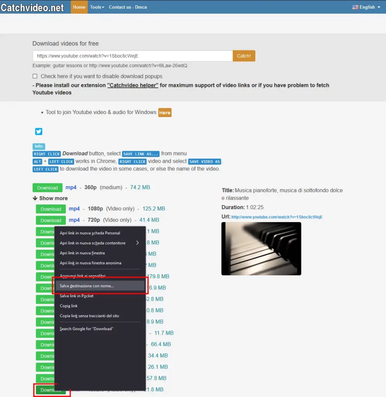Click the piano video thumbnail
The height and width of the screenshot is (397, 386).
click(x=261, y=249)
